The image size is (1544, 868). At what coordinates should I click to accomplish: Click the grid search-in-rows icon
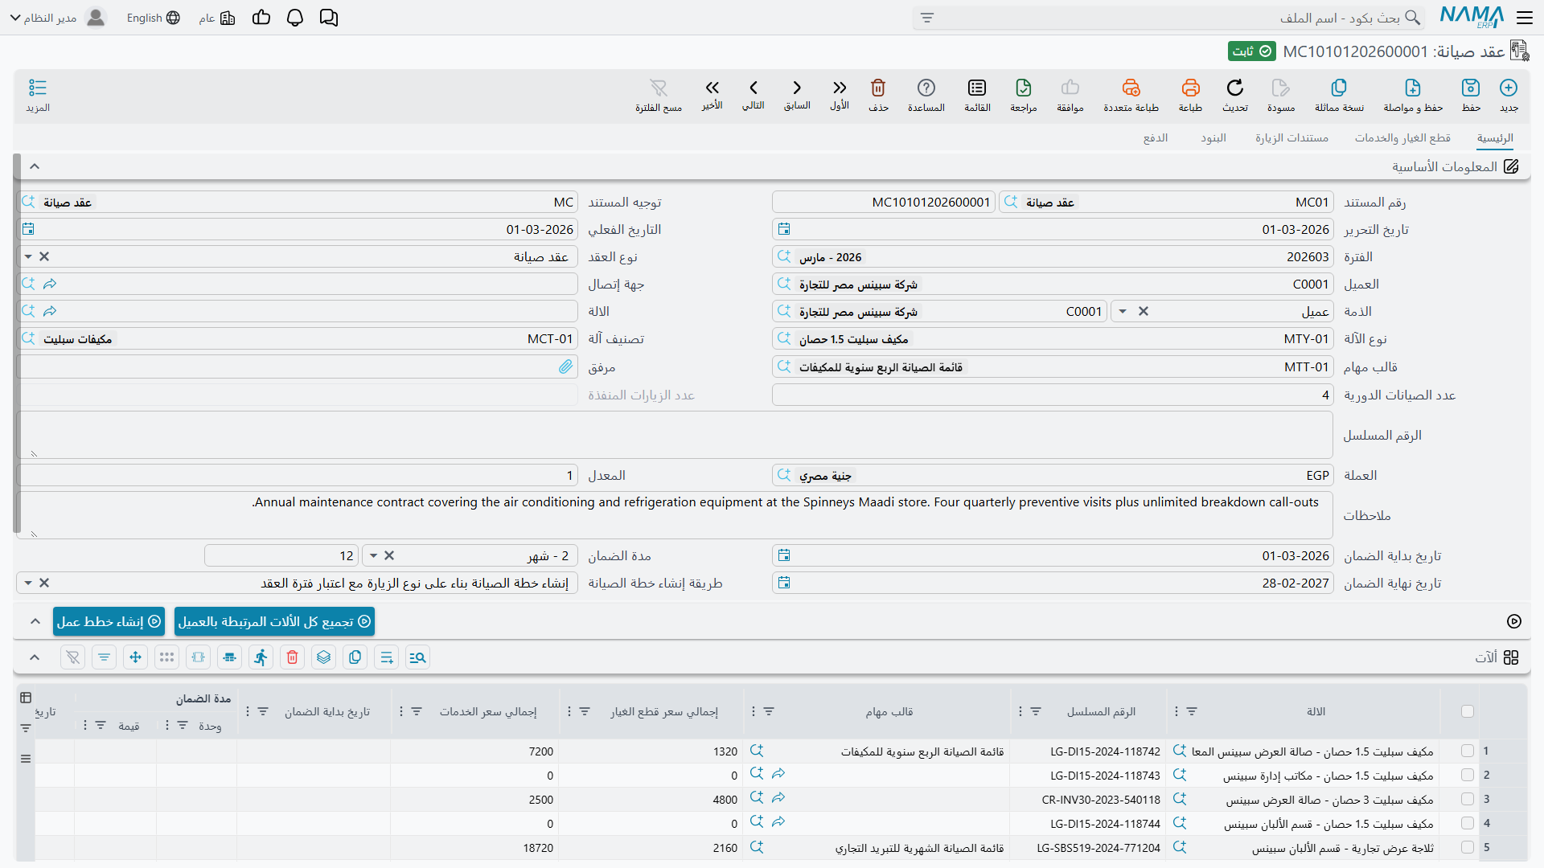pyautogui.click(x=418, y=657)
